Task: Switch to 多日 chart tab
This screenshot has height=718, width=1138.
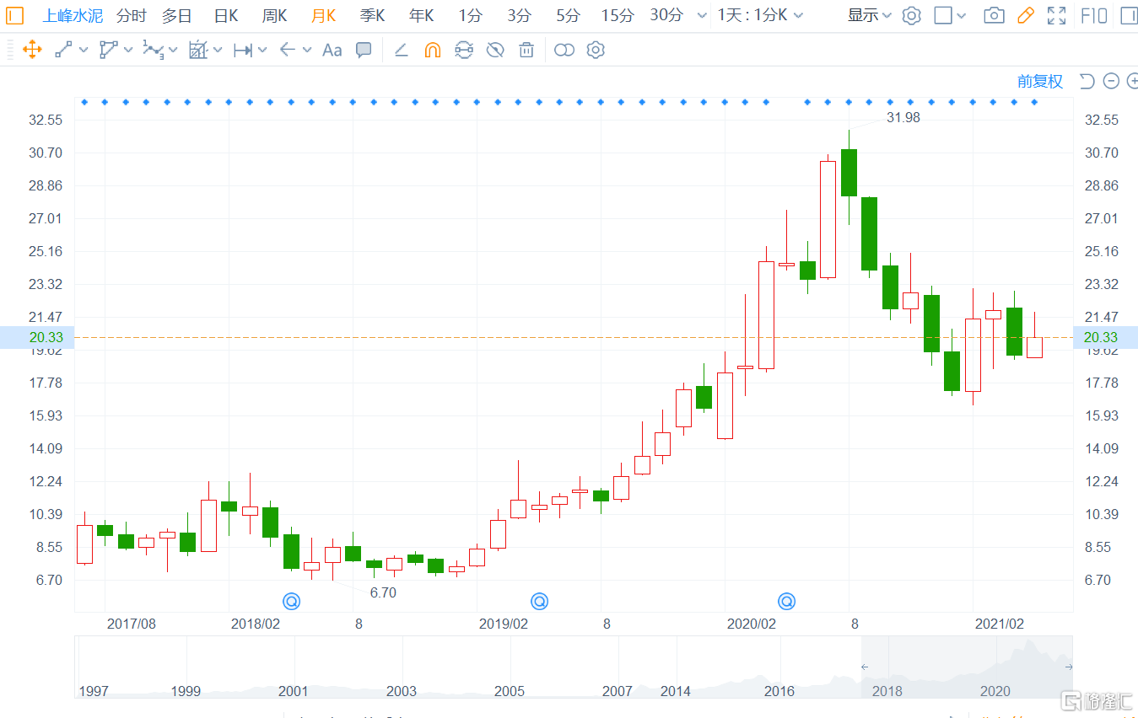Action: (177, 15)
